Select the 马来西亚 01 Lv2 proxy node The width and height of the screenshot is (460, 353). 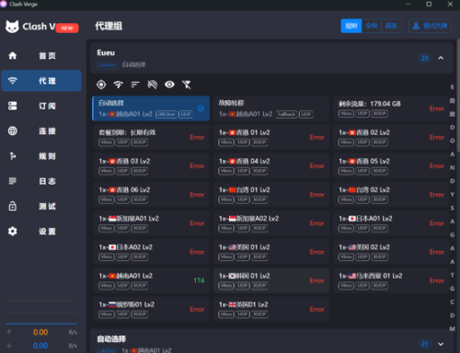(x=391, y=280)
